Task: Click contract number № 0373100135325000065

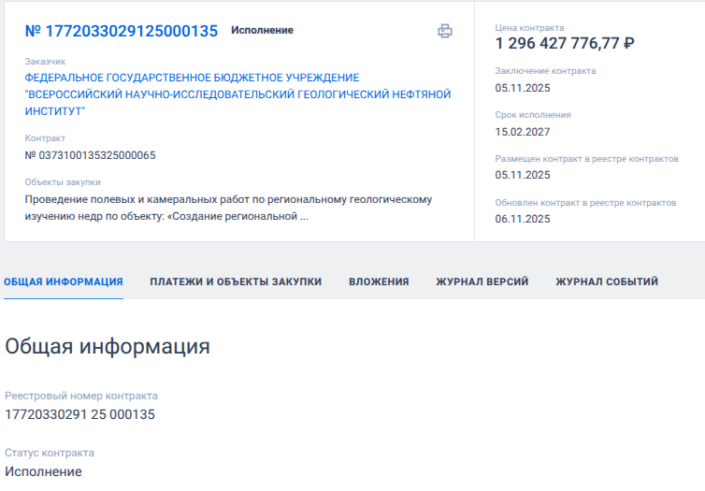Action: pos(90,155)
